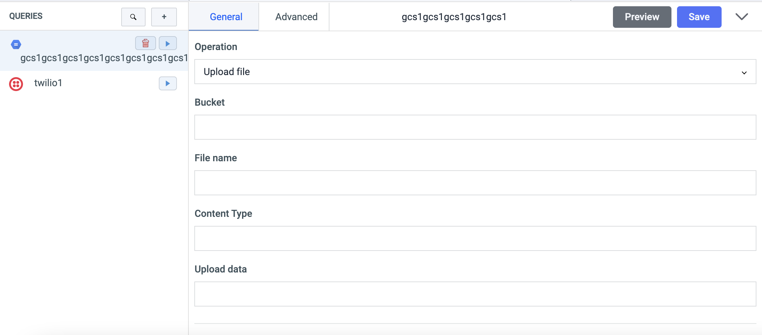Run the gcs1 query with its play button
The width and height of the screenshot is (762, 335).
click(x=168, y=43)
